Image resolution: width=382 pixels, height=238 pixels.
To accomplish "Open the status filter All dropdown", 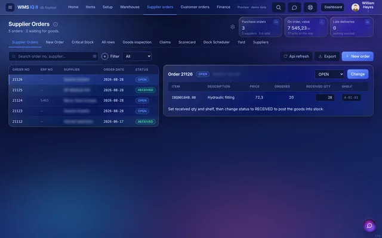I will click(137, 57).
